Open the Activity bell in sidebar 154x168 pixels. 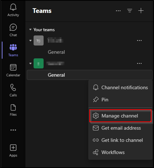13,10
